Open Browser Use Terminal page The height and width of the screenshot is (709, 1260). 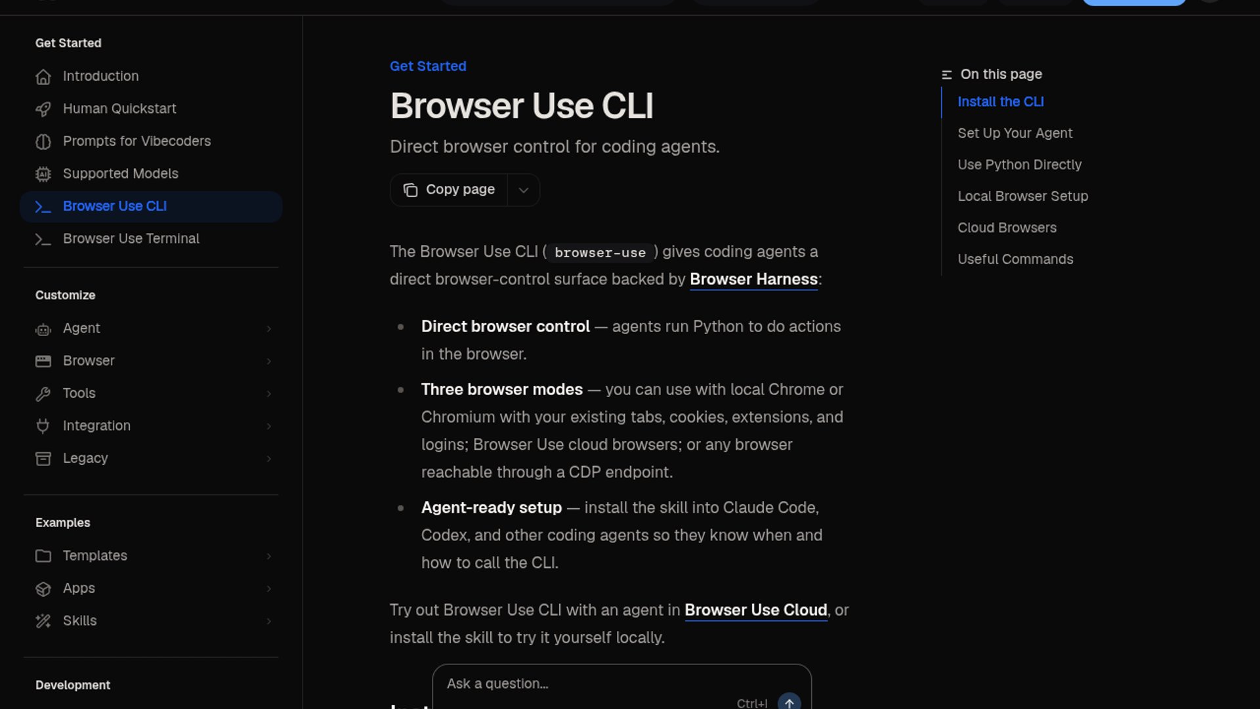click(x=151, y=239)
